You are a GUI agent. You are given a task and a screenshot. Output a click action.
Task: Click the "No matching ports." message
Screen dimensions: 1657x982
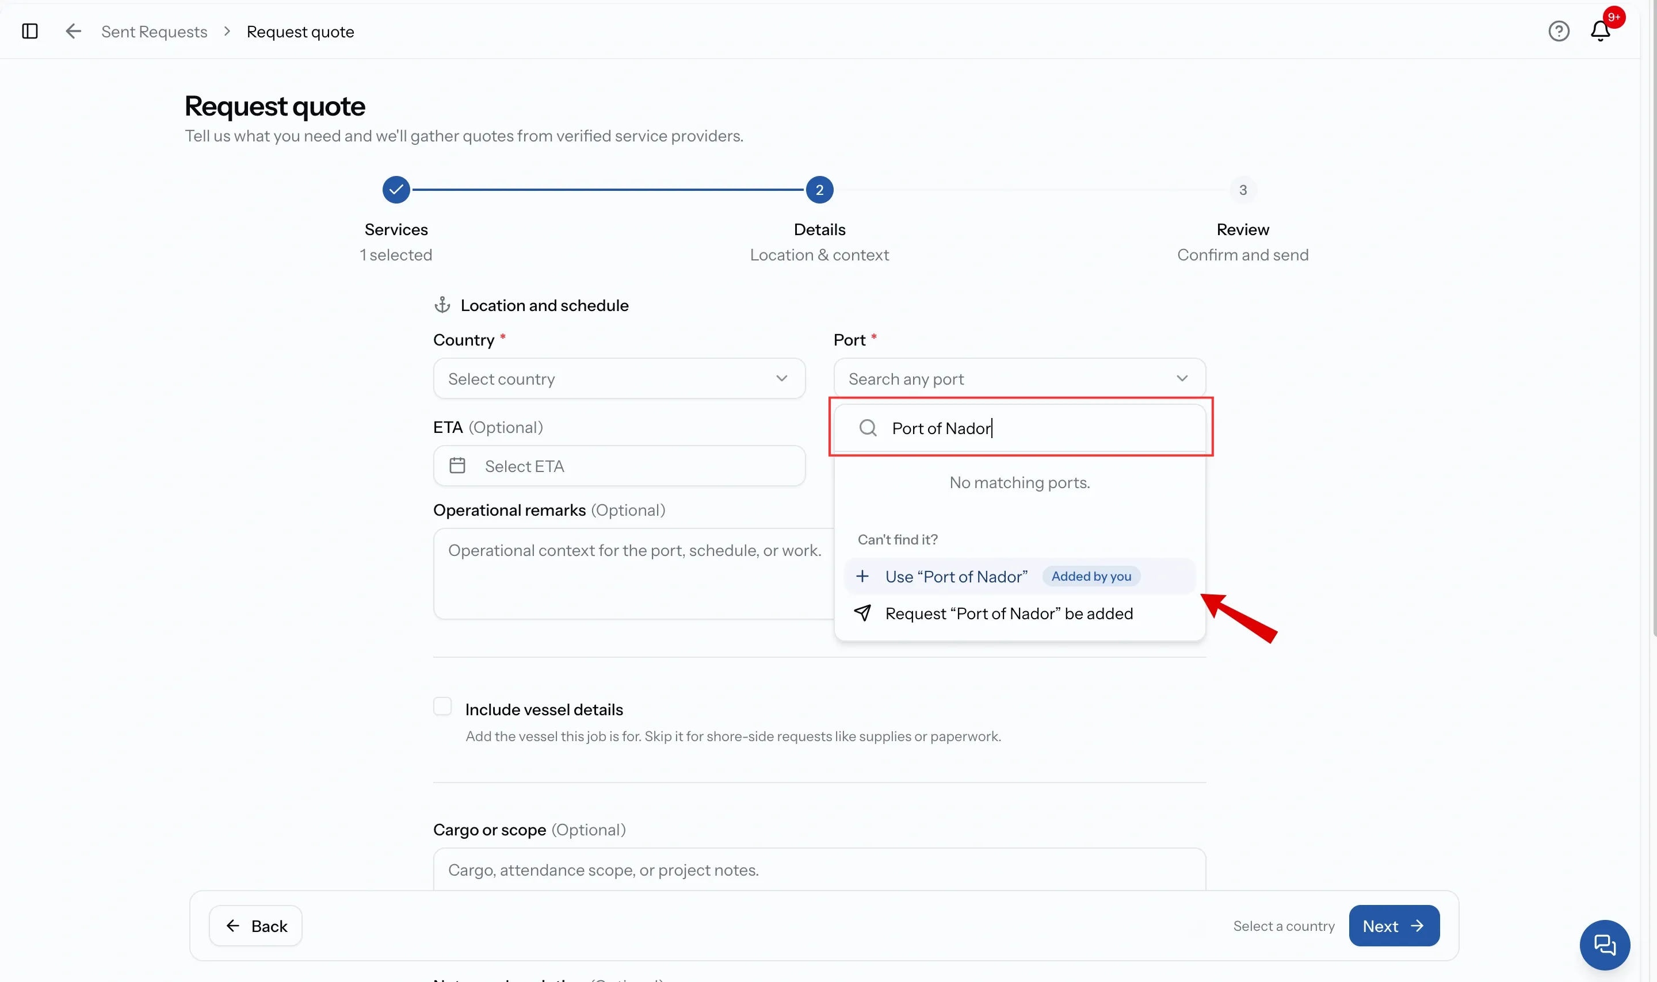tap(1020, 482)
